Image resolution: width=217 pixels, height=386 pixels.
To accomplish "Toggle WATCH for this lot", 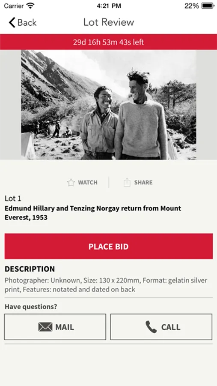I will pos(82,182).
